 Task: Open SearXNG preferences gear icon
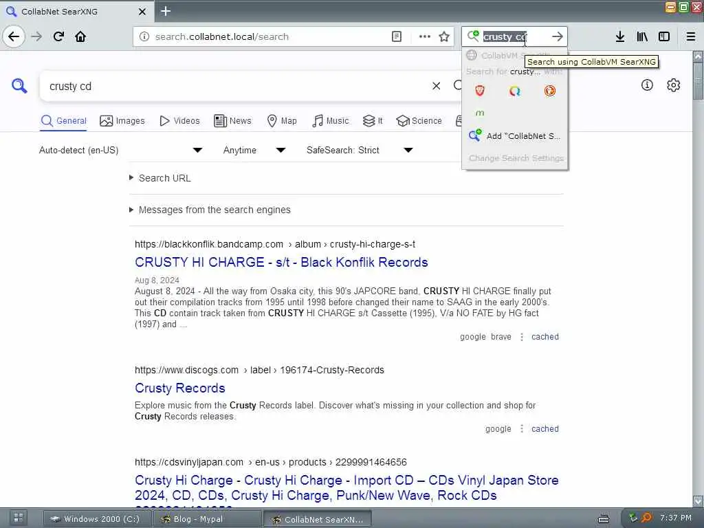674,85
